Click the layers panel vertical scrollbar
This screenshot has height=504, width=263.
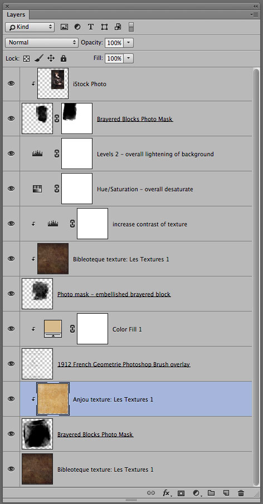256,276
